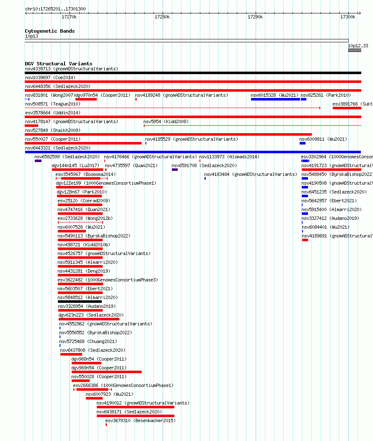This screenshot has width=373, height=441.
Task: Open nsv5556552 (ByrskaBishop2022) label
Action: pyautogui.click(x=96, y=333)
